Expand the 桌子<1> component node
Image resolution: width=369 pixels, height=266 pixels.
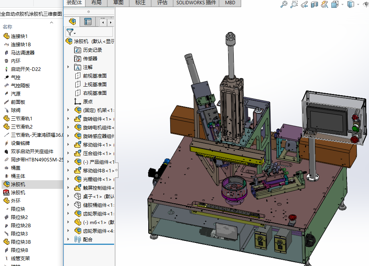coord(68,196)
